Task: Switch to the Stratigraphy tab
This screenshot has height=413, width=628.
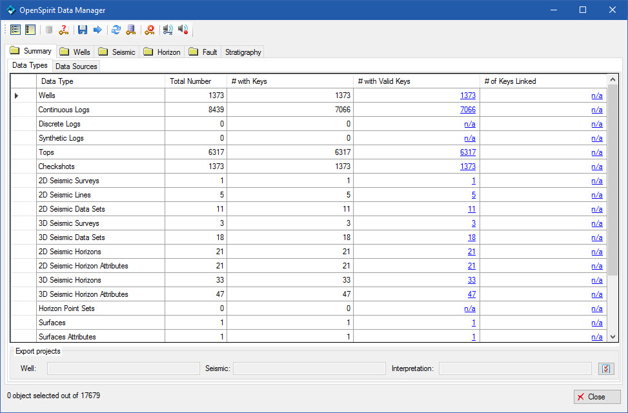Action: point(243,52)
